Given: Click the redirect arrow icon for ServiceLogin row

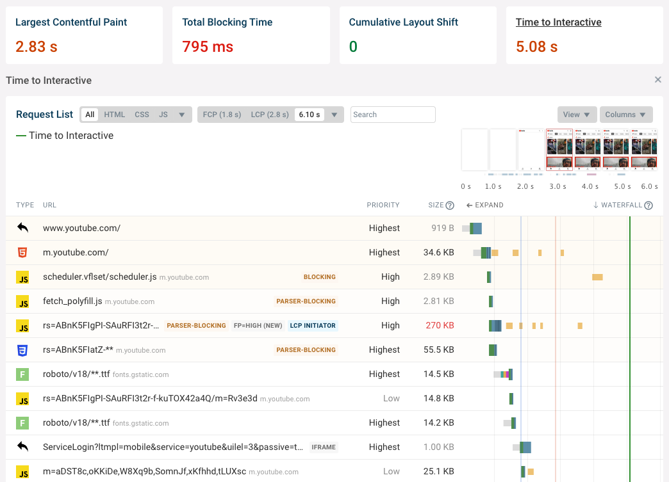Looking at the screenshot, I should [22, 447].
